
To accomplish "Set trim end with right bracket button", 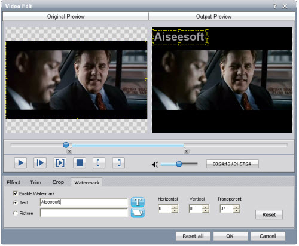I will point(118,163).
